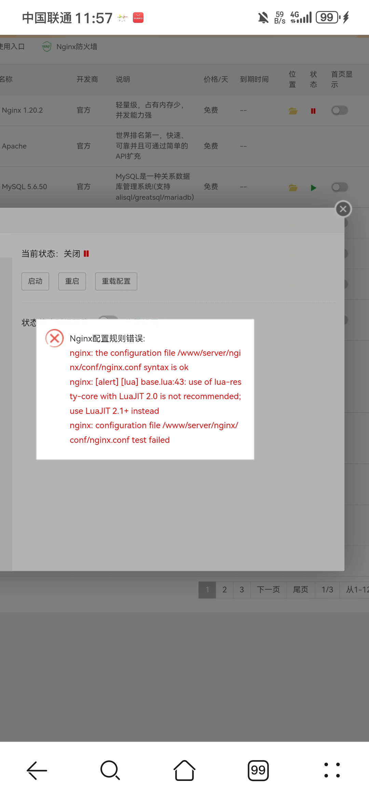The image size is (369, 799).
Task: Open the browser four-dot menu
Action: (x=332, y=770)
